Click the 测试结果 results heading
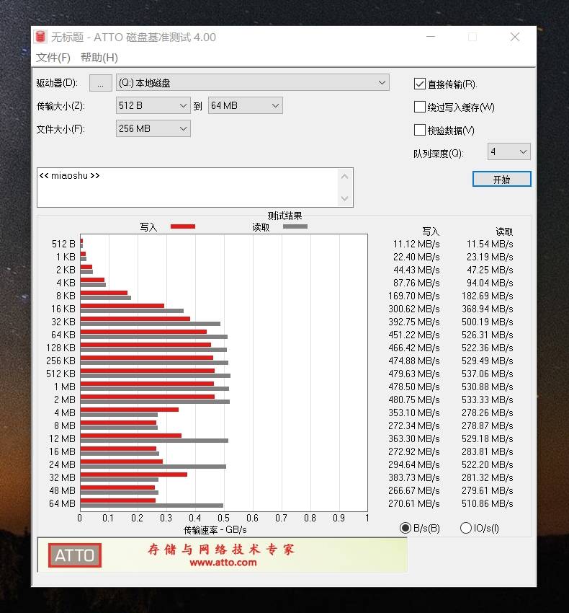The image size is (569, 613). pos(284,216)
